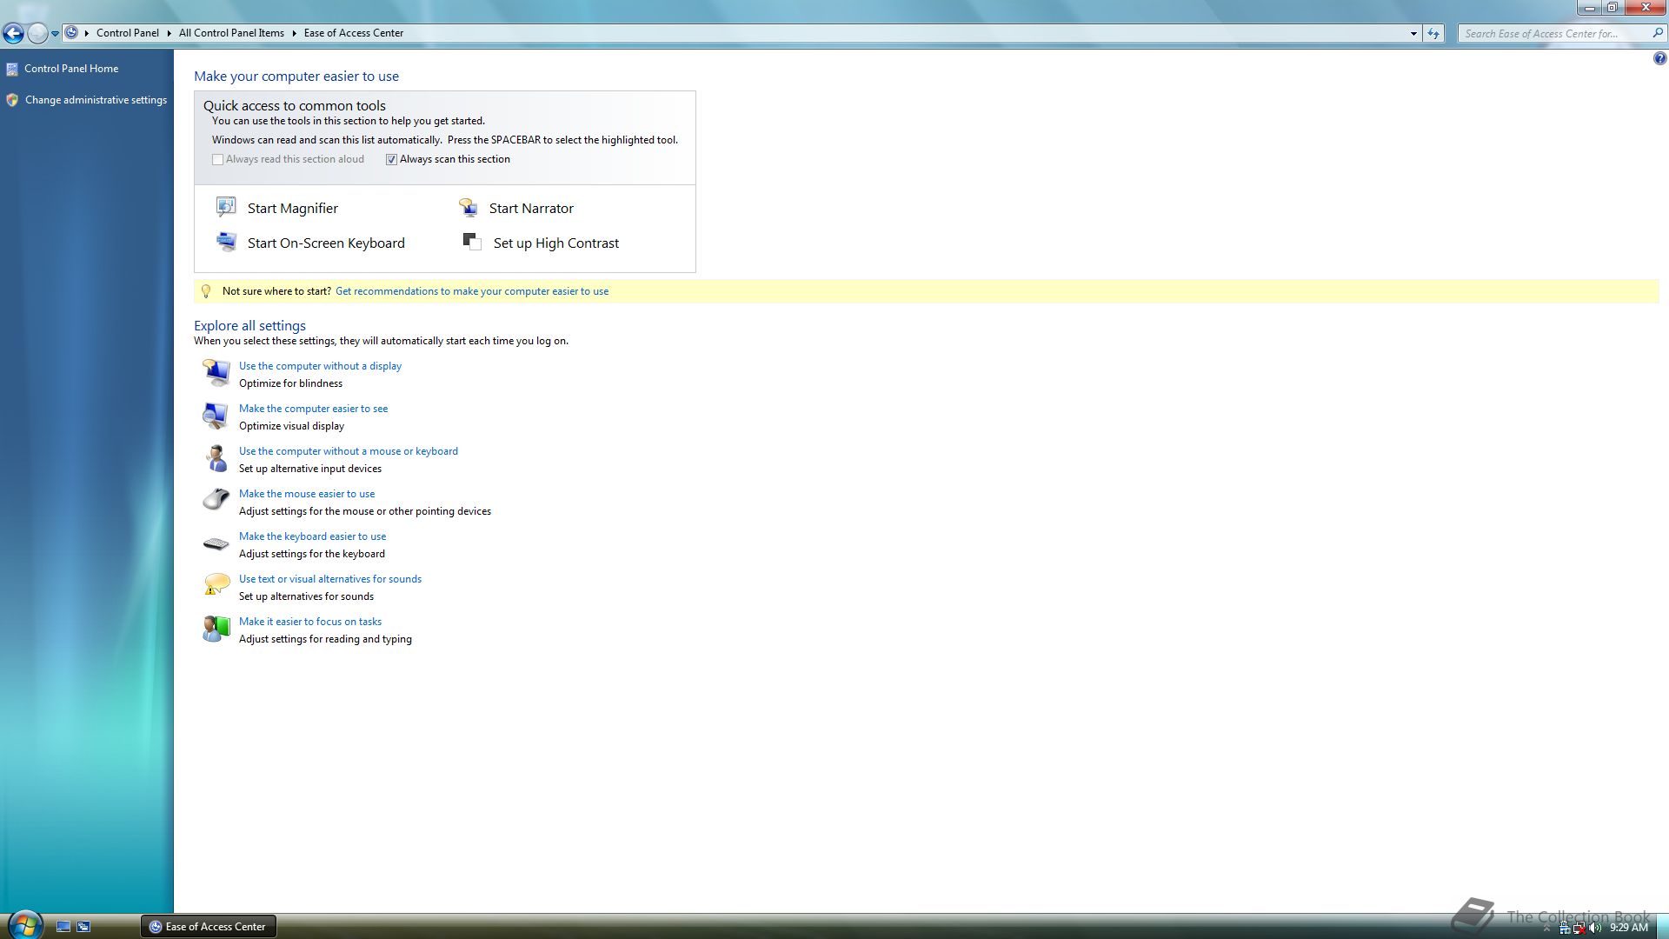
Task: Click the Ease of Access address bar icon
Action: (71, 33)
